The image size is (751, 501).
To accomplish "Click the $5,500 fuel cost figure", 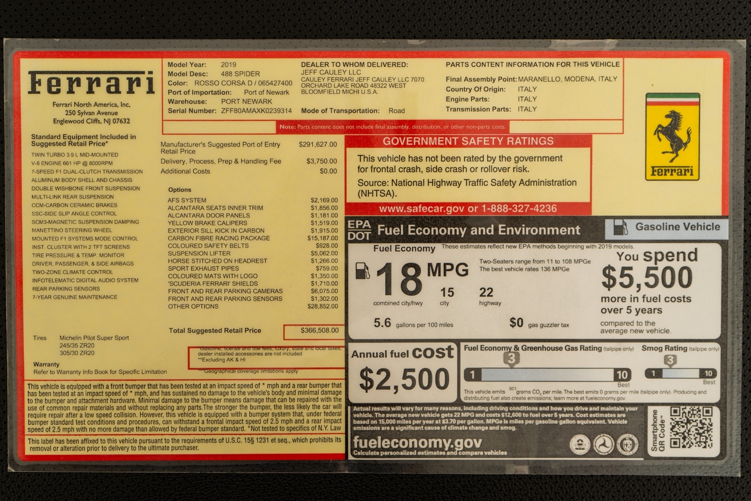I will pyautogui.click(x=647, y=277).
